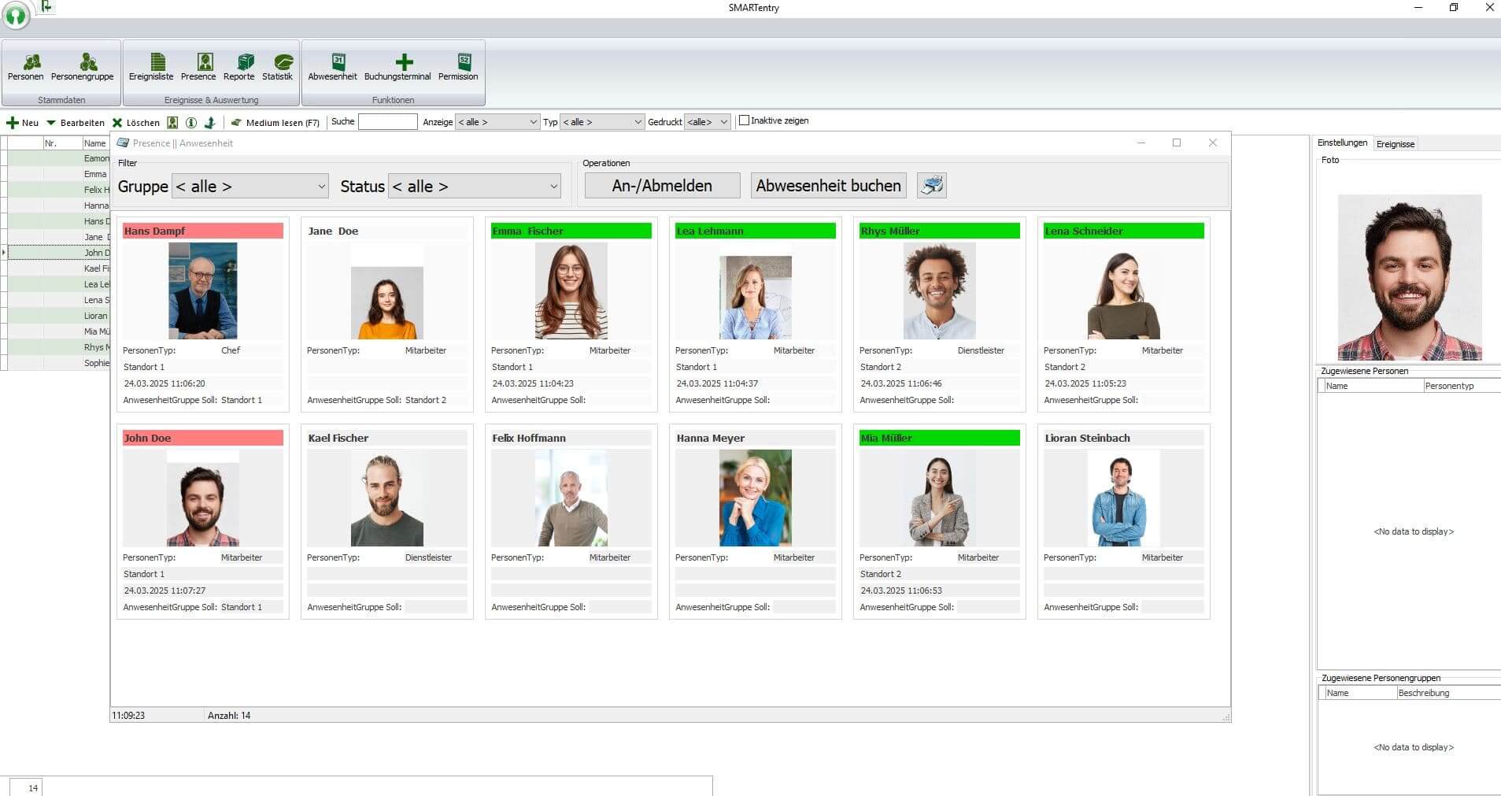Switch to the Ereignisse tab
1501x796 pixels.
click(1395, 143)
